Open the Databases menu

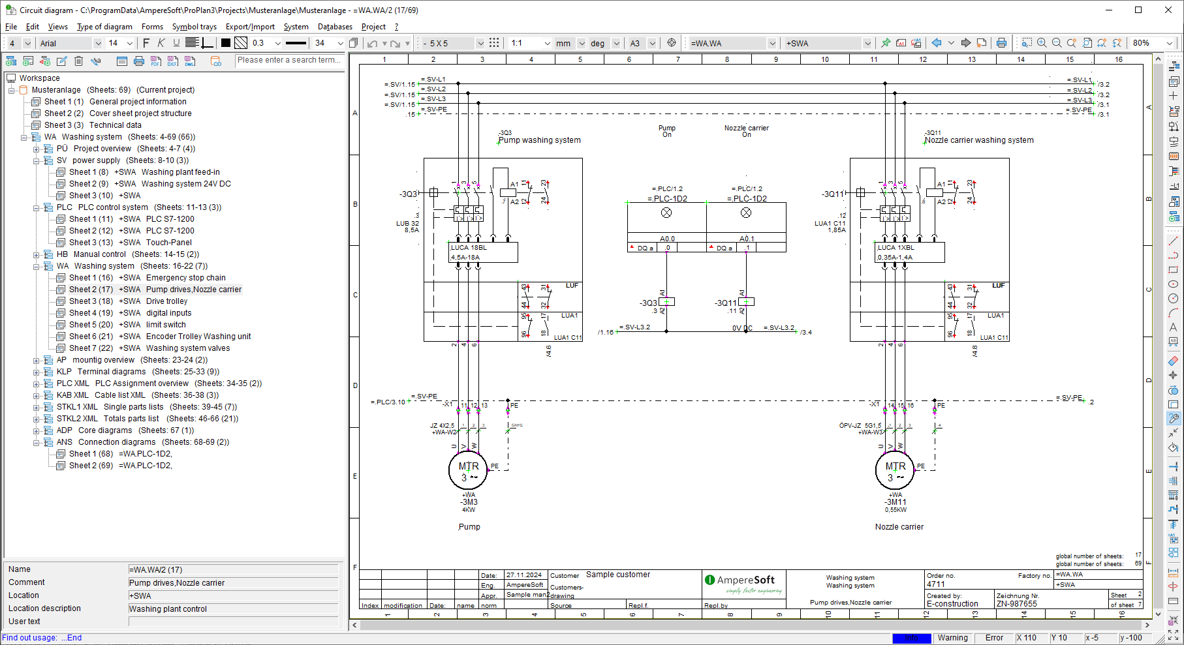pyautogui.click(x=335, y=27)
